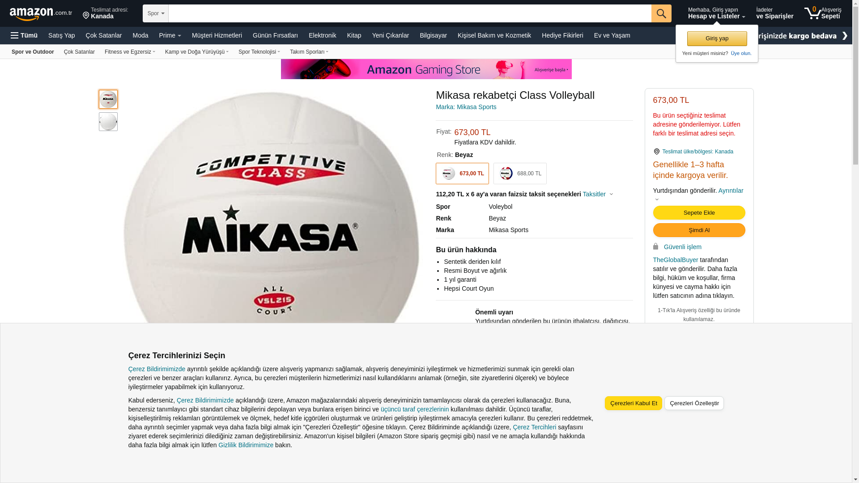Accept cookies with Çerezleri Kabul Et
This screenshot has width=859, height=483.
pos(633,403)
